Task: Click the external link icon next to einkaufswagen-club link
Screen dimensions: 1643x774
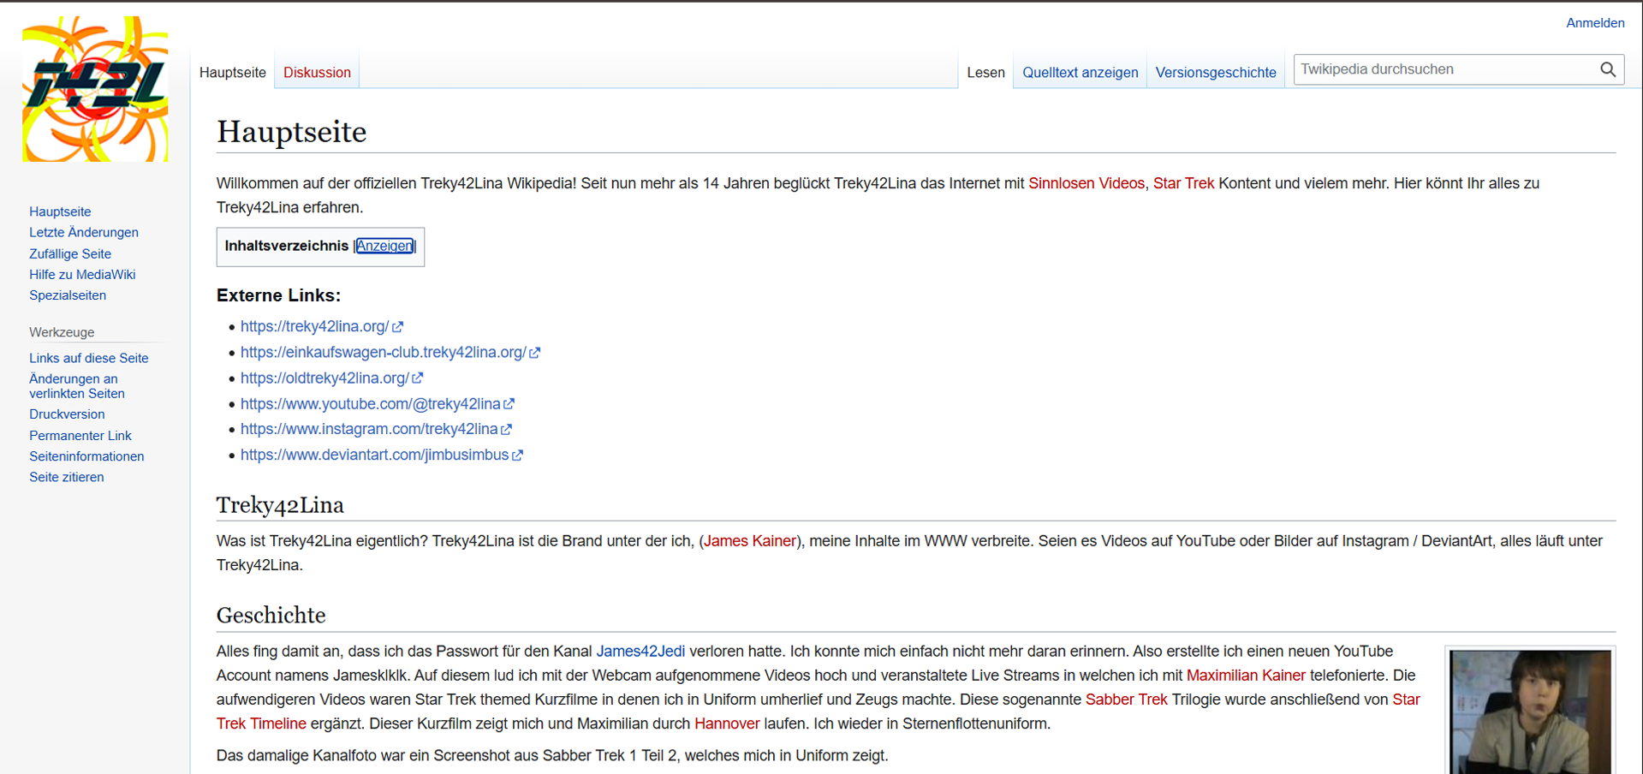Action: pyautogui.click(x=535, y=352)
